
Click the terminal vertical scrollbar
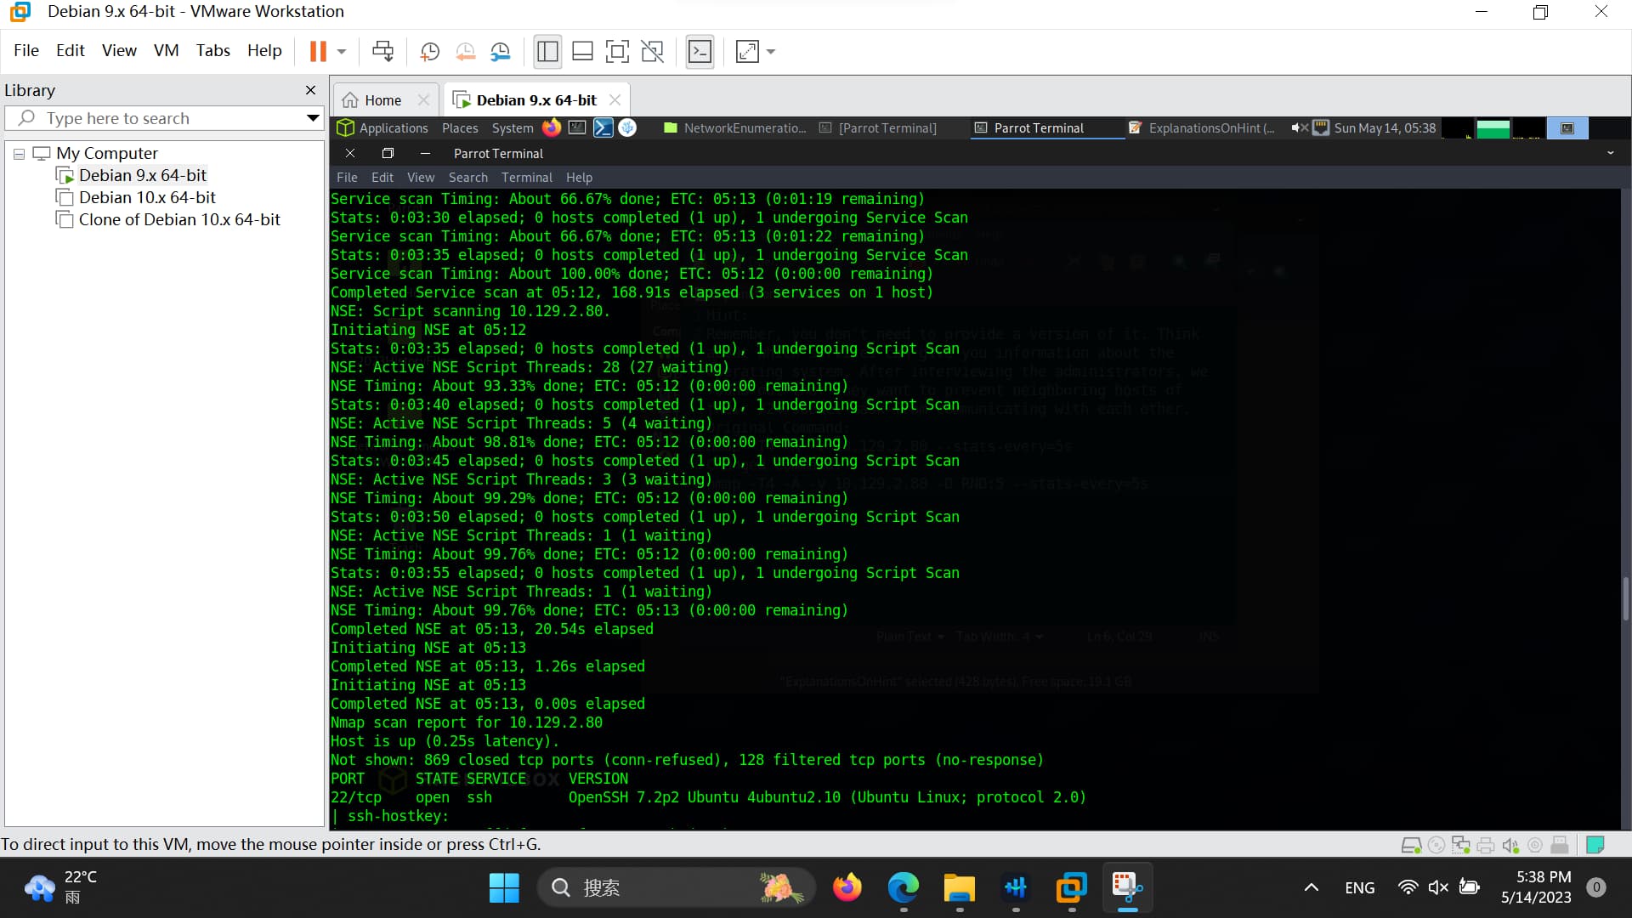click(x=1624, y=598)
